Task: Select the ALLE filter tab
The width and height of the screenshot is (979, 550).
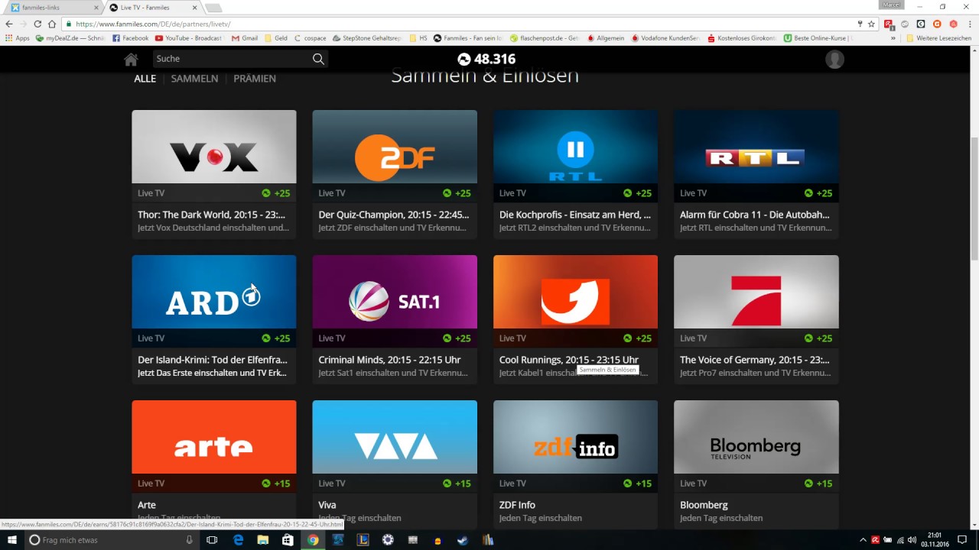Action: pos(145,79)
